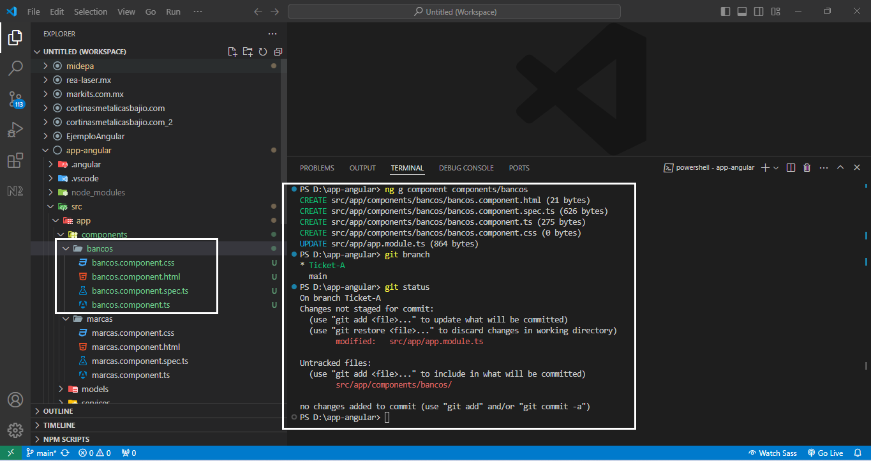Open Source Control view with 113 badge
The image size is (871, 461).
tap(15, 98)
